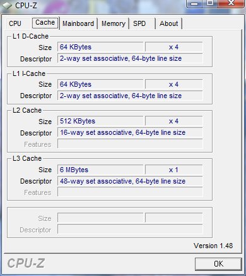This screenshot has height=276, width=246.
Task: Click the L3 Cache count field x 1
Action: click(174, 170)
